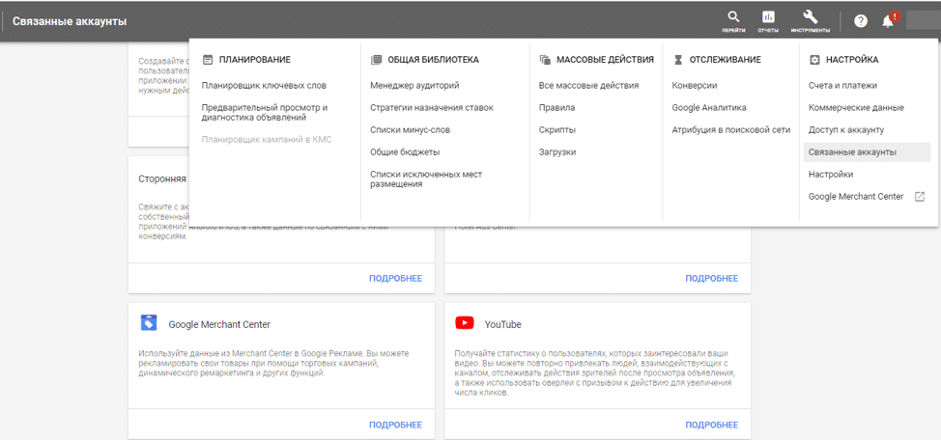Click the Массовые действия column header

tap(605, 60)
